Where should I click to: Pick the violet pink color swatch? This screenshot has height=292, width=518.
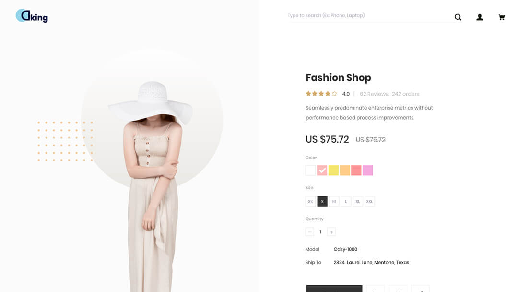(x=368, y=170)
